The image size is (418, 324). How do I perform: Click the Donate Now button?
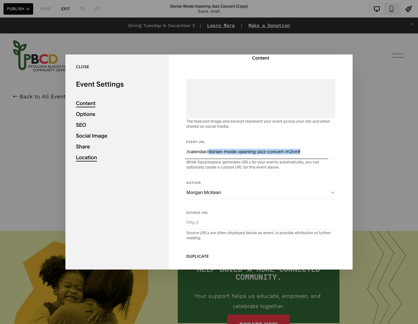point(258,319)
